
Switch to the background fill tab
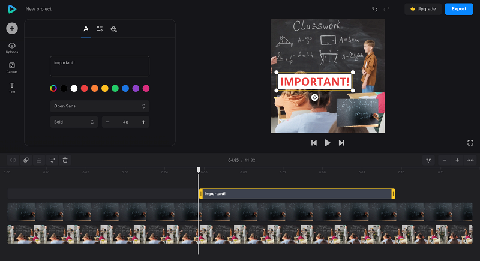click(113, 29)
